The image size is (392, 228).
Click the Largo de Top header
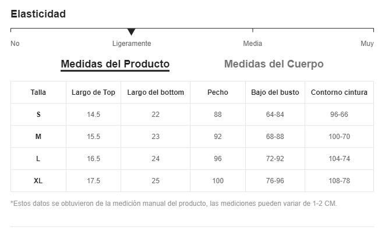[93, 92]
